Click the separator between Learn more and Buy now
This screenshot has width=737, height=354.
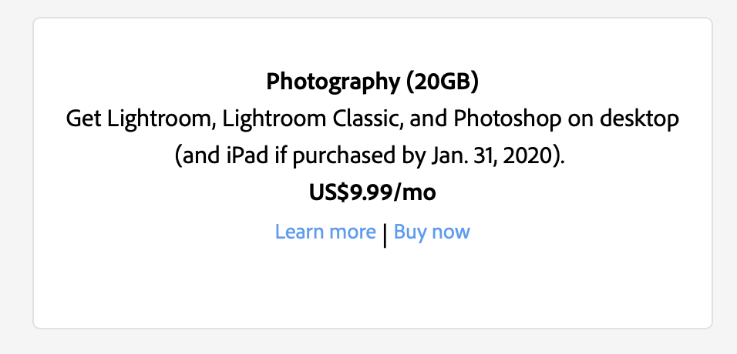coord(385,234)
